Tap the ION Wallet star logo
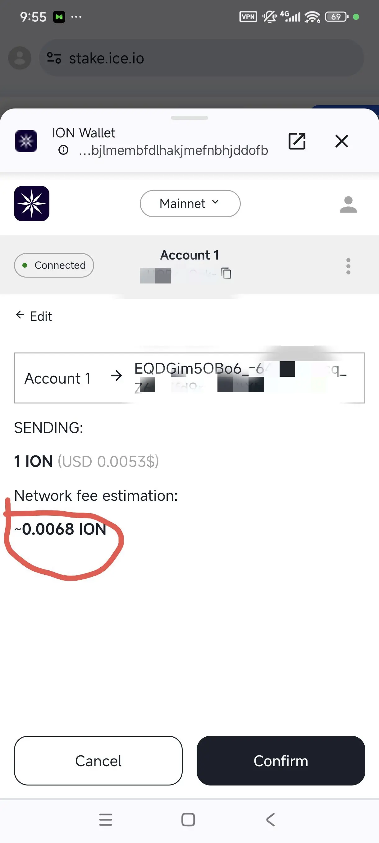The height and width of the screenshot is (843, 379). (x=32, y=204)
